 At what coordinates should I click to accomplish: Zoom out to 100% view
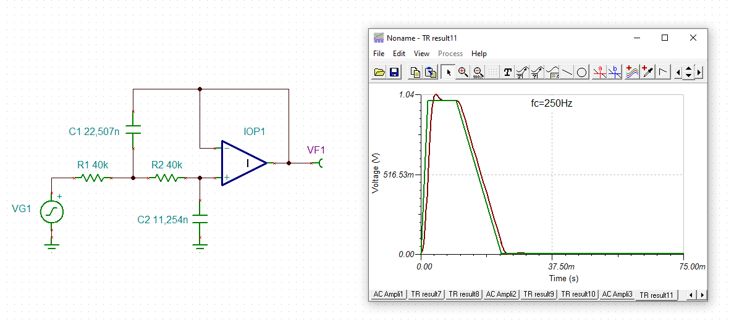point(478,72)
